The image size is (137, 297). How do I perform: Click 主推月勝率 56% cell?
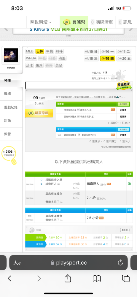(78, 244)
